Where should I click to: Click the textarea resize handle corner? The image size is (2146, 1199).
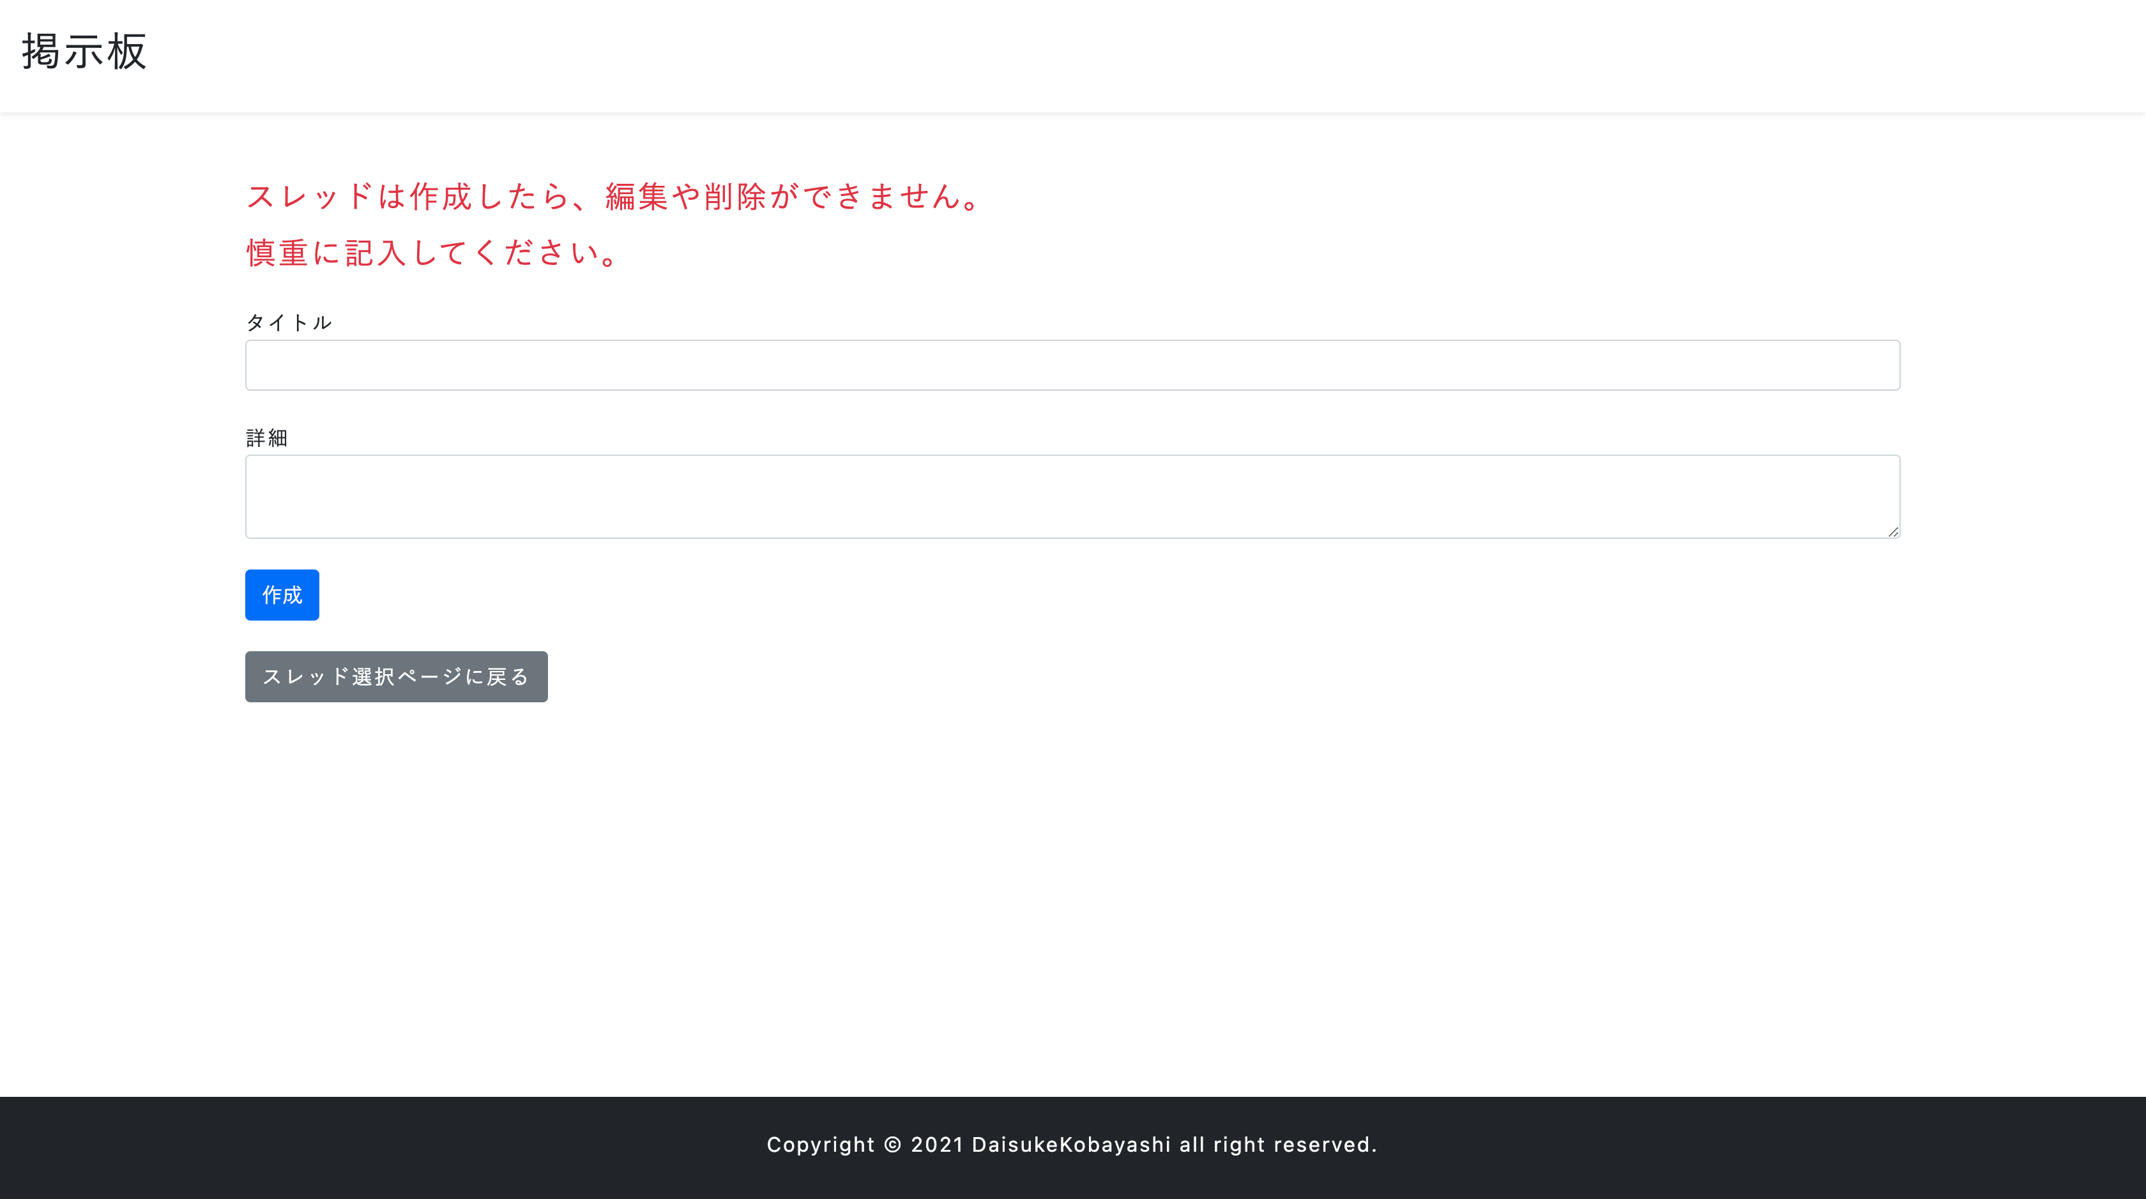pyautogui.click(x=1892, y=531)
